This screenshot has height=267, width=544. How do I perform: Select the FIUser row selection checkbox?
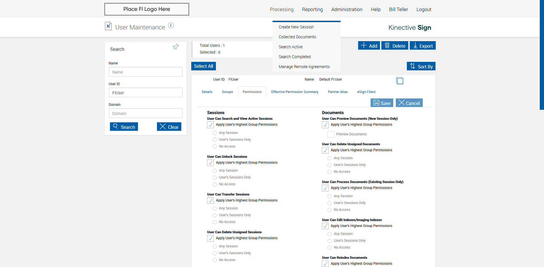(399, 81)
